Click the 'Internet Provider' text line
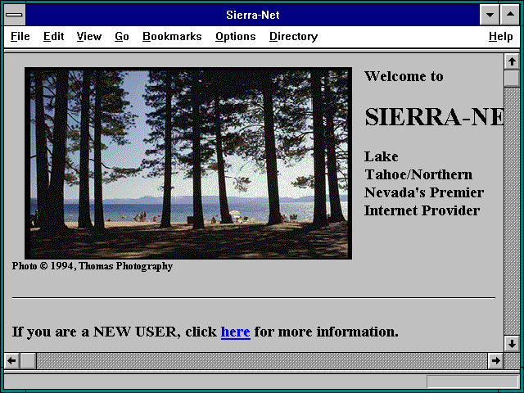This screenshot has width=524, height=393. tap(422, 210)
